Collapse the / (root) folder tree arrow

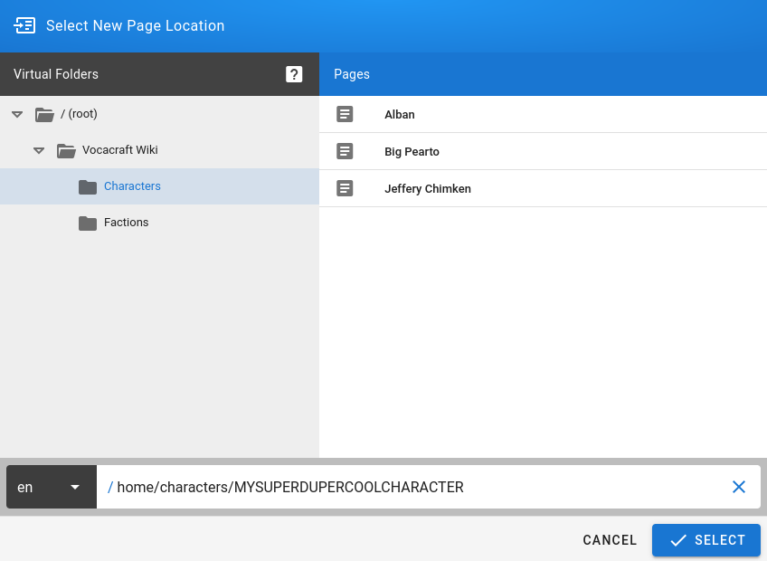pos(17,114)
